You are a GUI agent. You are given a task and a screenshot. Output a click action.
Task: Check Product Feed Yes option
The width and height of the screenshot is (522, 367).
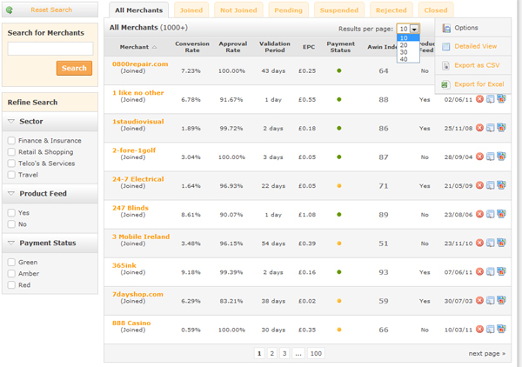[x=11, y=212]
